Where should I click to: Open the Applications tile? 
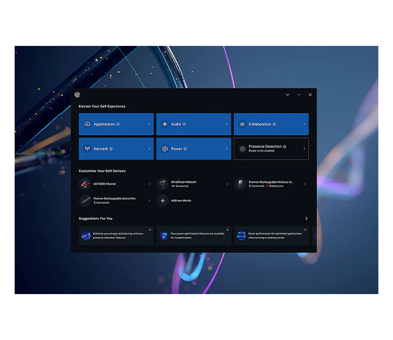coord(116,124)
